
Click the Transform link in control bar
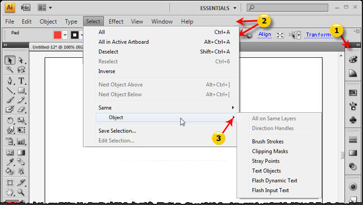[318, 35]
